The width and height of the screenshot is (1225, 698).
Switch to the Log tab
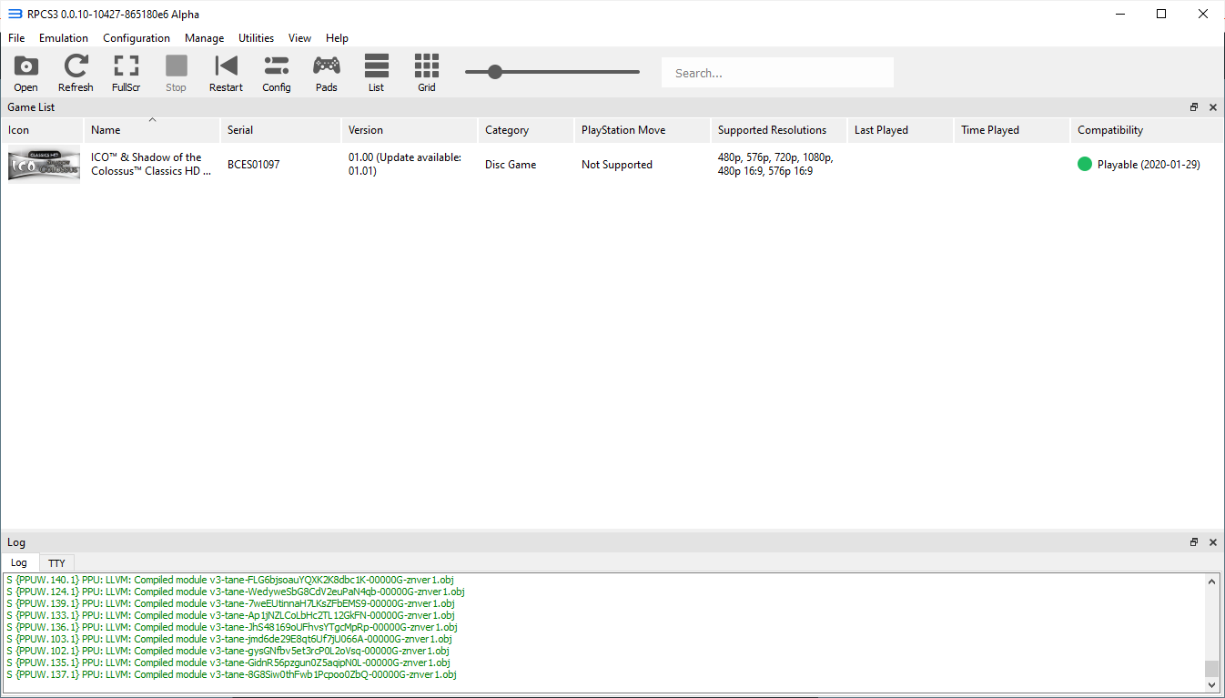click(x=19, y=562)
